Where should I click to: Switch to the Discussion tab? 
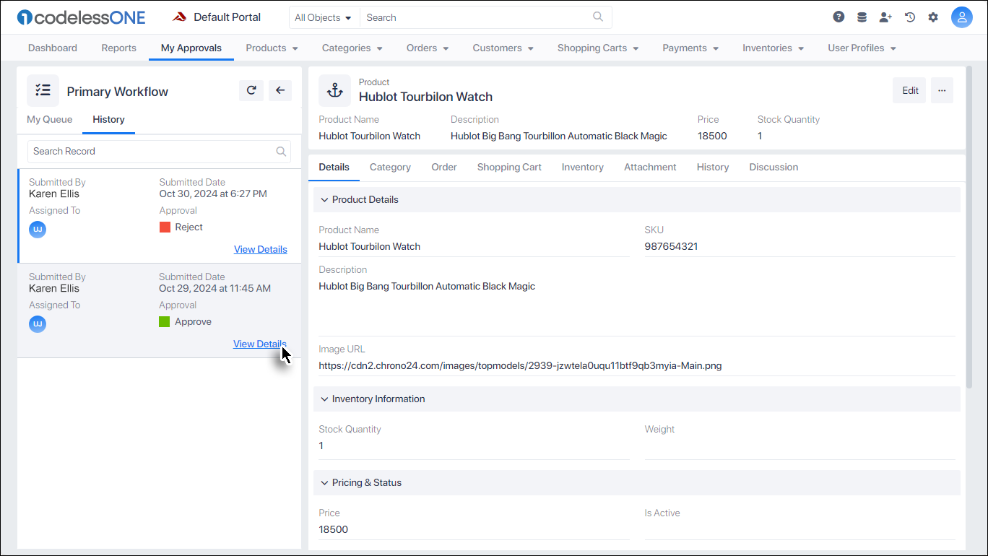[x=773, y=167]
